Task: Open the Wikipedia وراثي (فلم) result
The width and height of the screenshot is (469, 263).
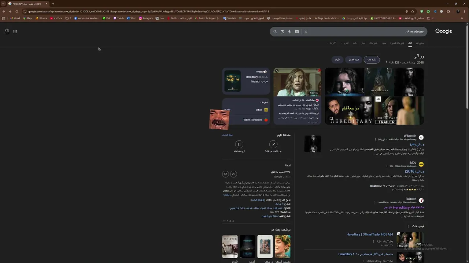Action: coord(417,144)
